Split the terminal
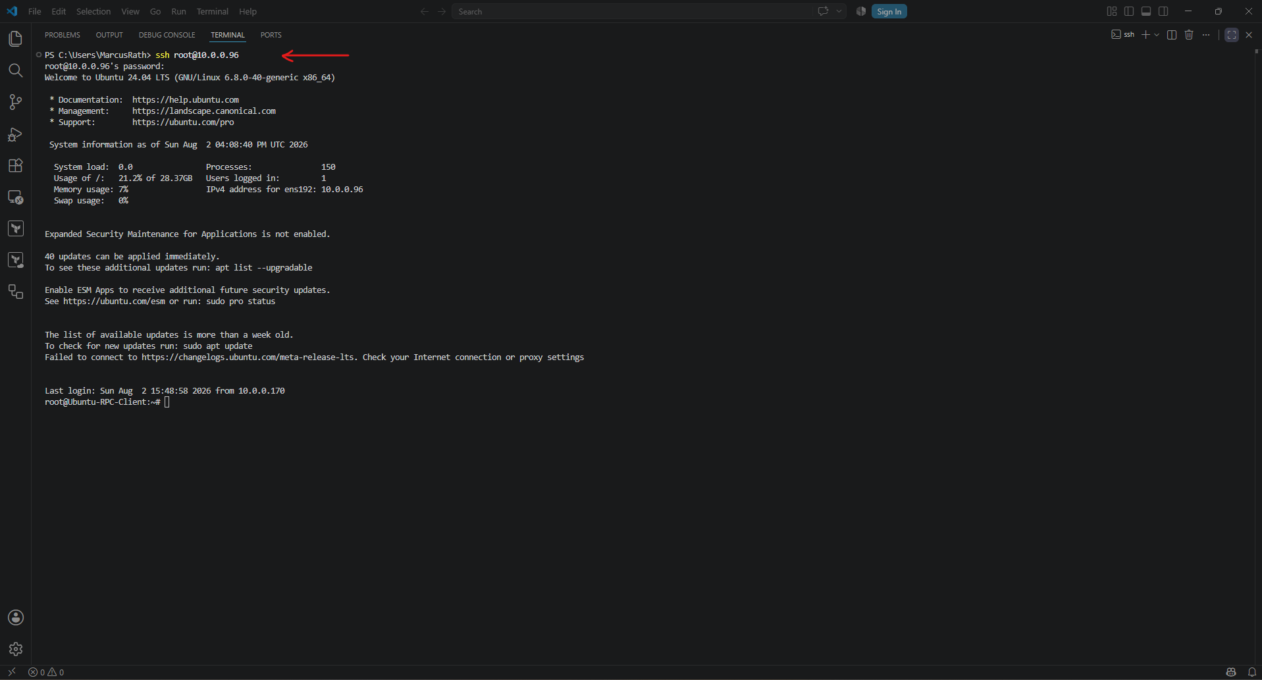Viewport: 1262px width, 680px height. click(x=1172, y=35)
